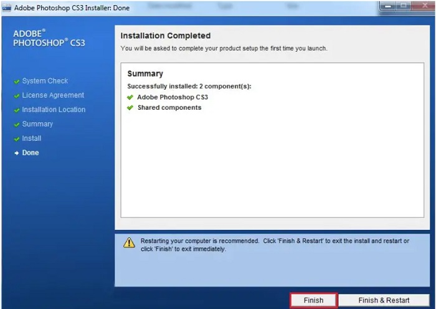This screenshot has width=436, height=309.
Task: Click the check icon beside Shared components
Action: [x=130, y=108]
